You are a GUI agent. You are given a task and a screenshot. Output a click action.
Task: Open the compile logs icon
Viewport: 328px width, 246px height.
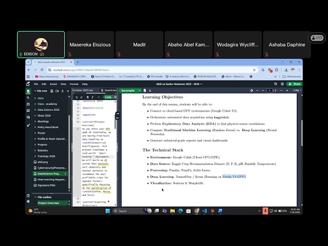pos(145,90)
